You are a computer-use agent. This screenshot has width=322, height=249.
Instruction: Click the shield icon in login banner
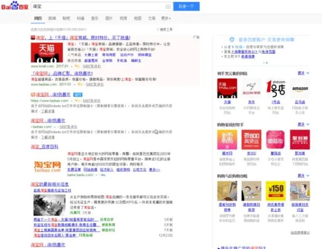click(232, 40)
